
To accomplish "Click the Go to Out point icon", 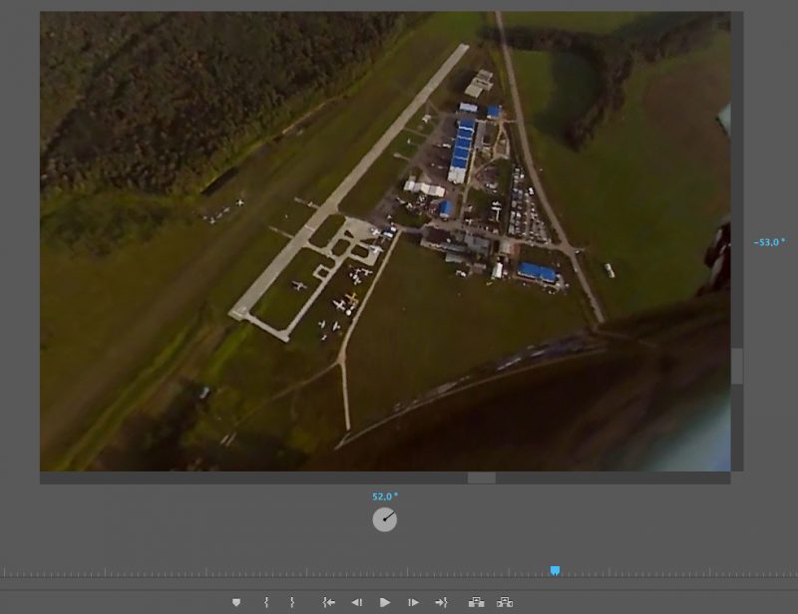I will pos(441,602).
